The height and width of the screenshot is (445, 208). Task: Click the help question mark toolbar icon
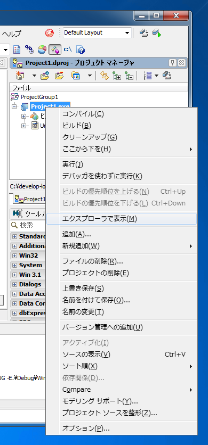pos(81,50)
